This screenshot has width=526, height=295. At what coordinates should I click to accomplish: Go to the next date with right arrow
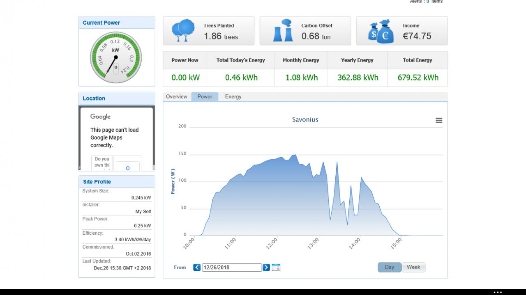266,268
